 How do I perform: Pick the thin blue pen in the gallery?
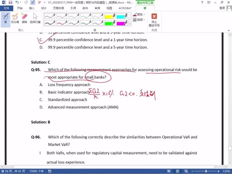74,16
